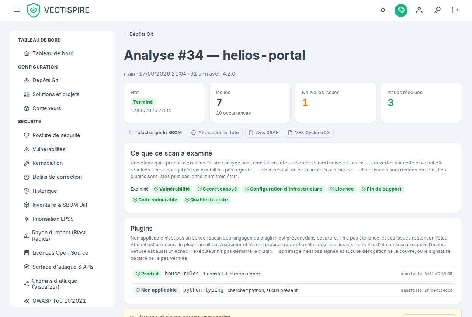This screenshot has width=472, height=317.
Task: Click the Surface d'attaque compass icon
Action: 27,267
